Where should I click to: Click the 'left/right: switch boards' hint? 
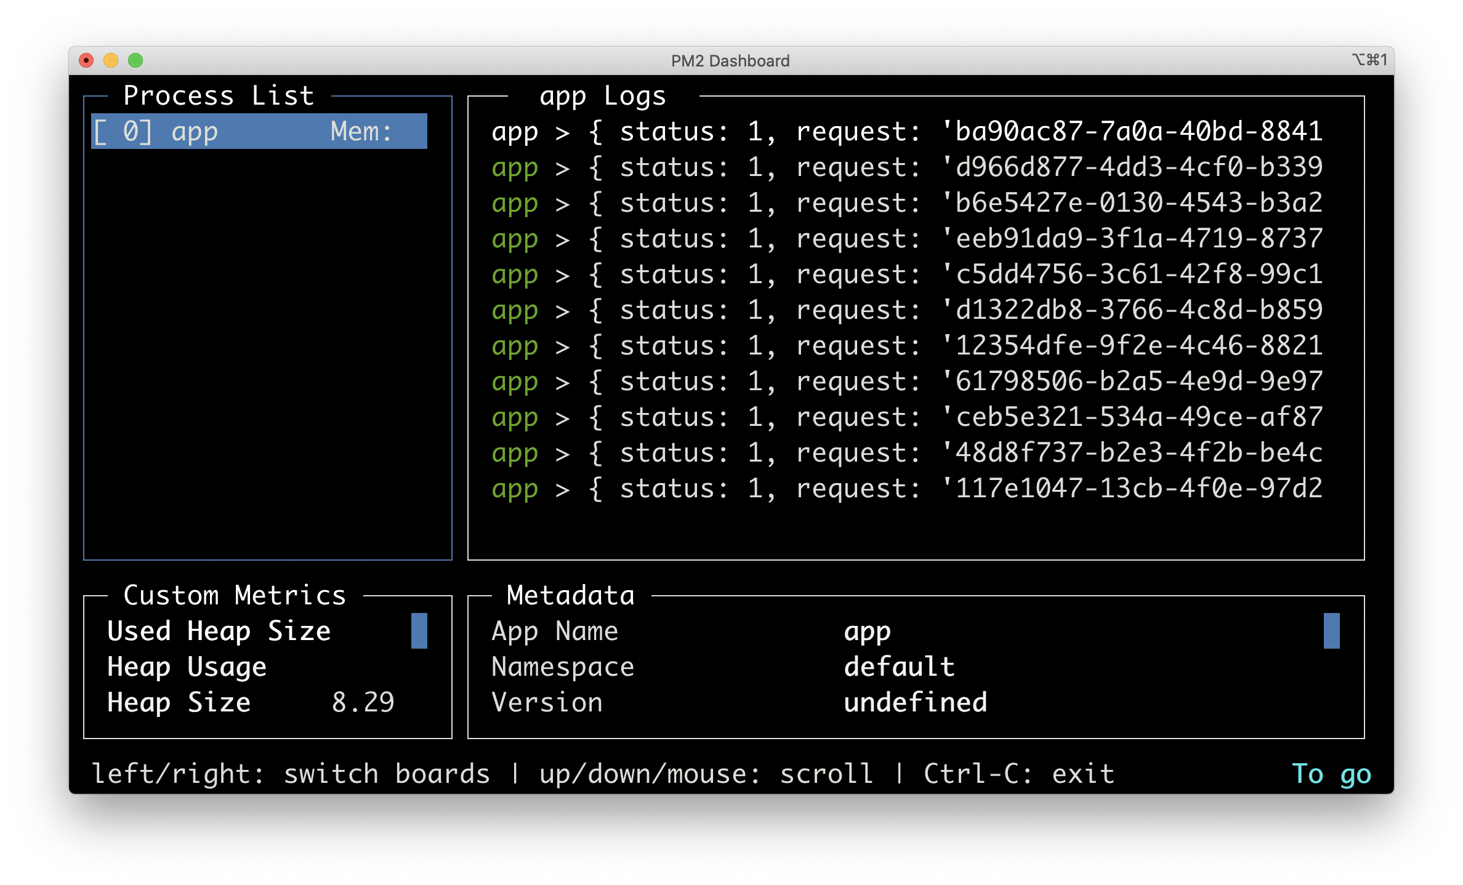pyautogui.click(x=291, y=774)
